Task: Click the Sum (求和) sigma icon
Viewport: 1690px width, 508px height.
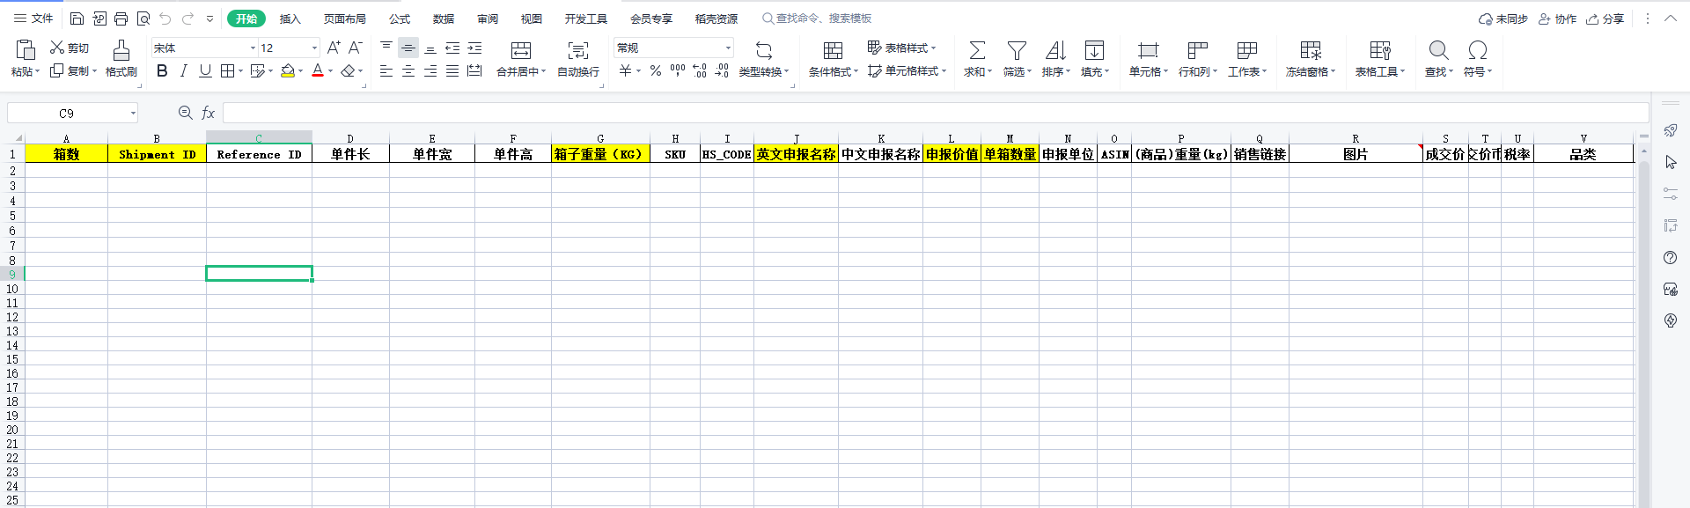Action: tap(977, 50)
